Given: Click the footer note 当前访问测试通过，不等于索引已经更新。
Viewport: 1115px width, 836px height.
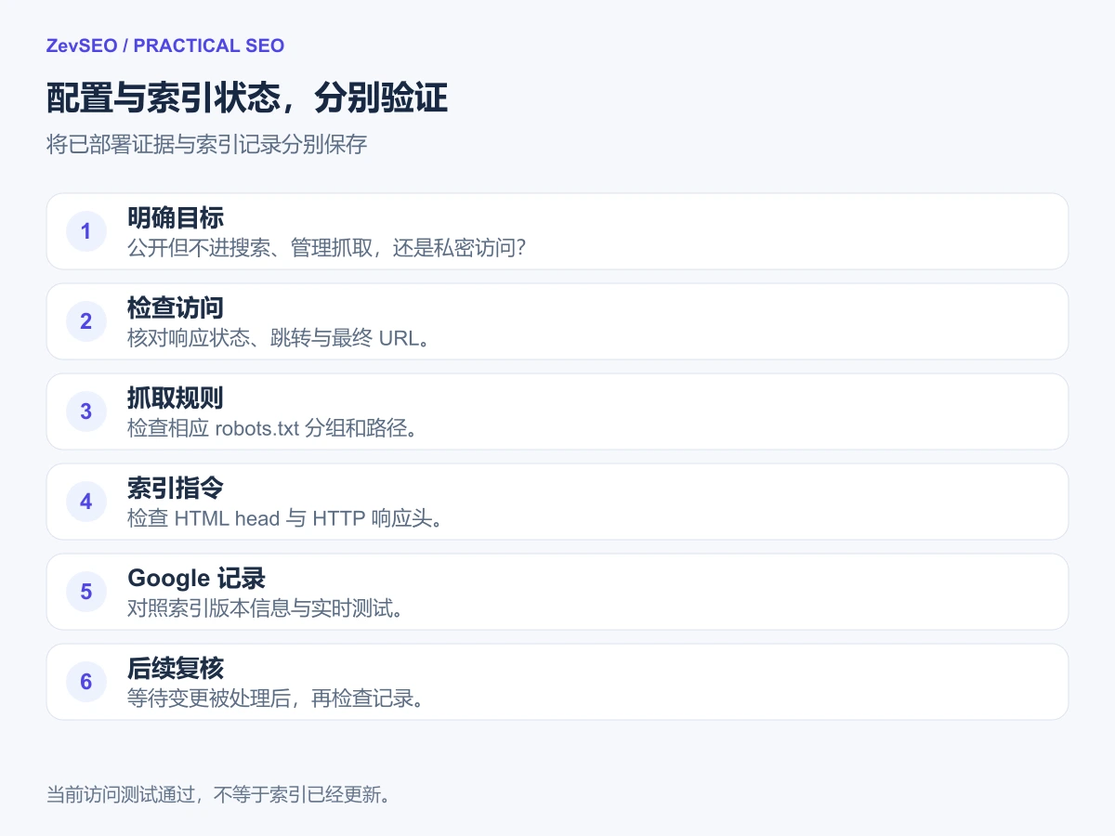Looking at the screenshot, I should [219, 795].
